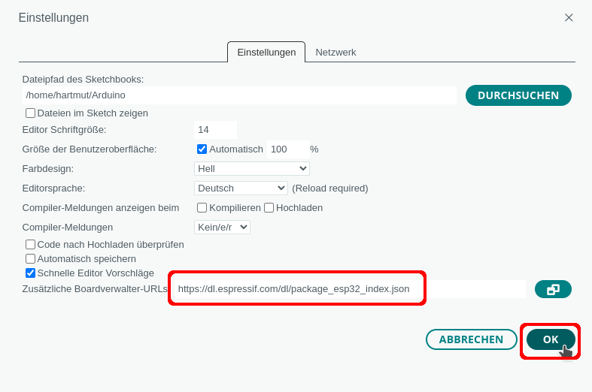Close the Einstellungen dialog with X
592x392 pixels.
(x=569, y=17)
